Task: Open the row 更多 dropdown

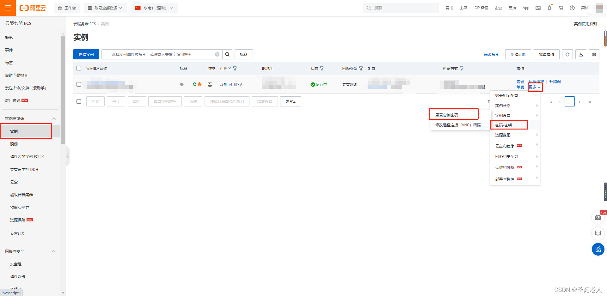Action: tap(535, 87)
